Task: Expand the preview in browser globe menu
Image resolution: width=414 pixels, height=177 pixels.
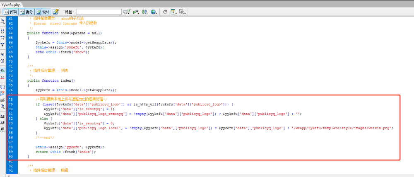Action: pos(154,12)
